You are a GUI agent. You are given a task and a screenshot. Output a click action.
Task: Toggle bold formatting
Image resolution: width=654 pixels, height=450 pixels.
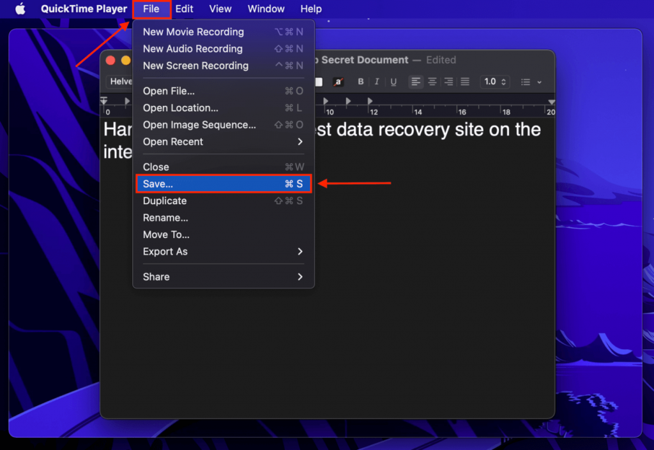point(360,82)
